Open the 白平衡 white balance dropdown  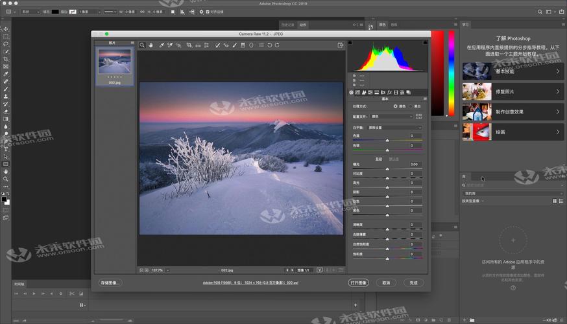point(394,128)
